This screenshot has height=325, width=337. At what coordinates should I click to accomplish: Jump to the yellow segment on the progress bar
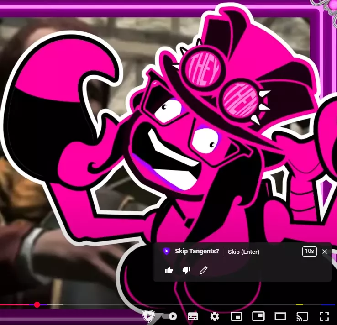300,304
